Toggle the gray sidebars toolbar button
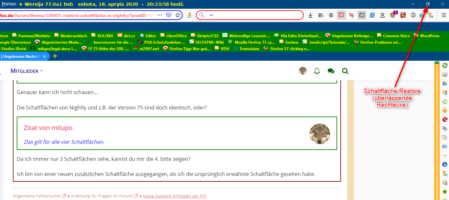The height and width of the screenshot is (200, 449). [362, 15]
